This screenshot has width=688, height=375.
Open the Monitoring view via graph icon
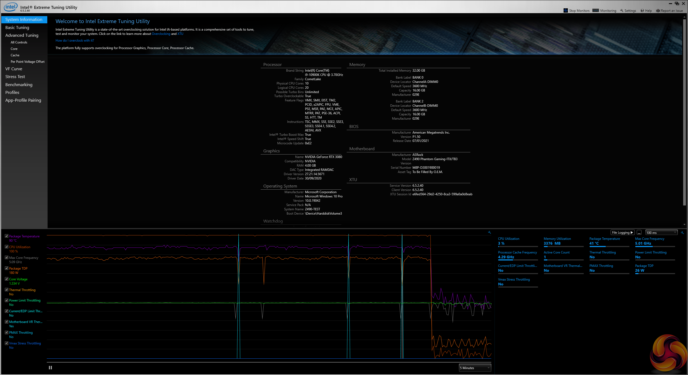[596, 10]
